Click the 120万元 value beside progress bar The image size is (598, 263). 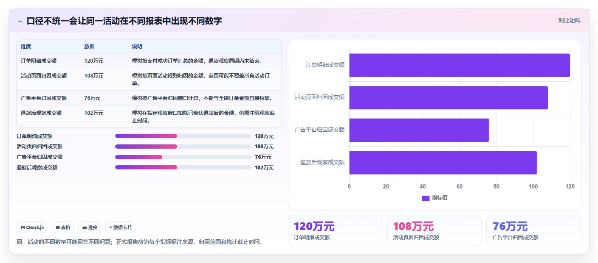264,136
